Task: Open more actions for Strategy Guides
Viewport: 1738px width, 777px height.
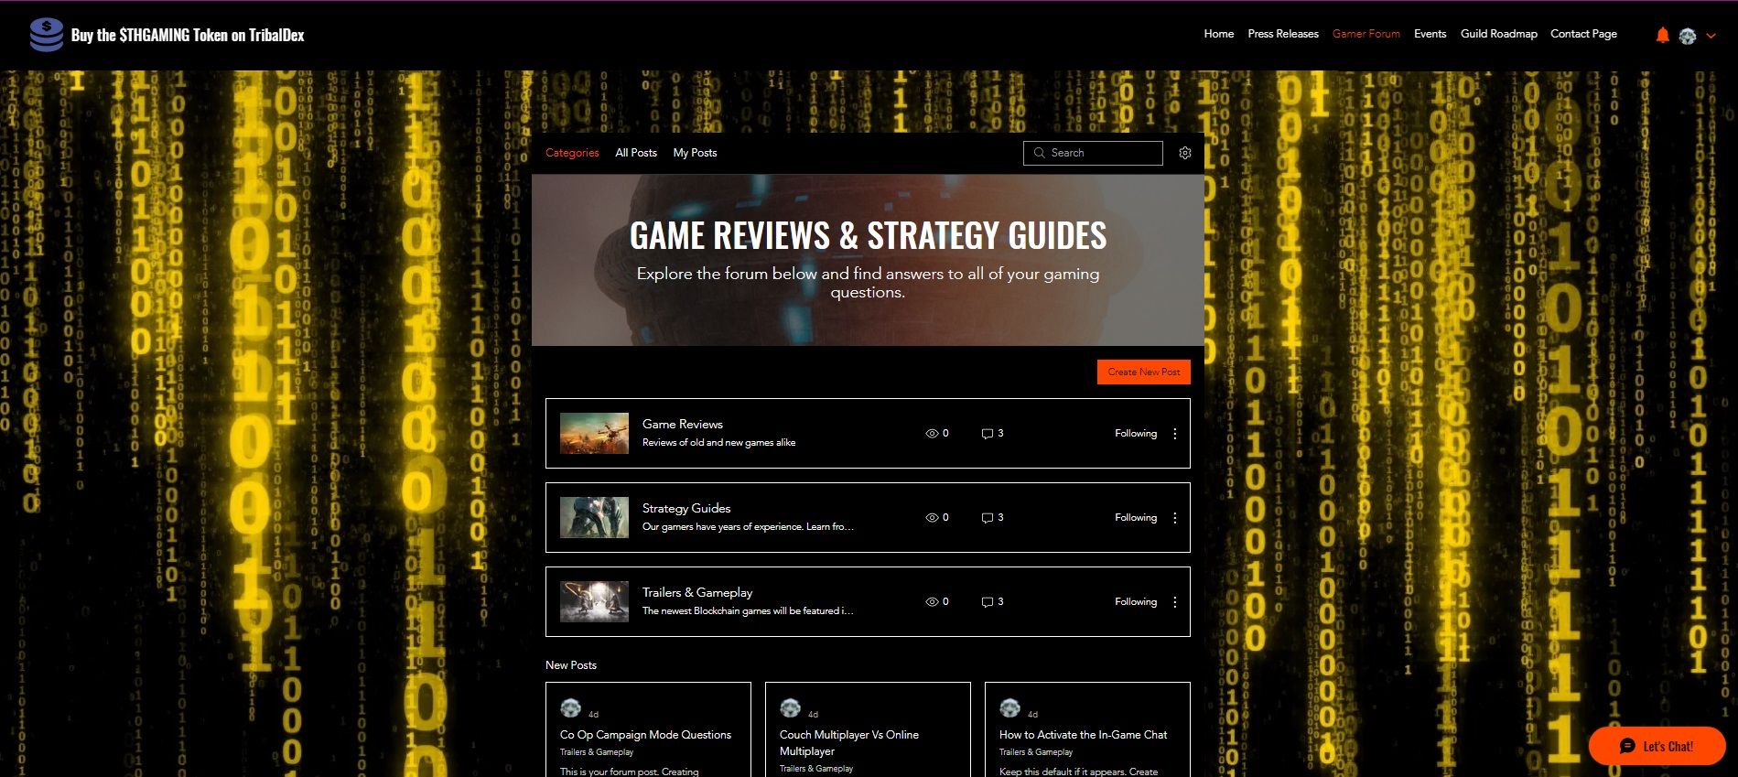Action: [x=1175, y=518]
